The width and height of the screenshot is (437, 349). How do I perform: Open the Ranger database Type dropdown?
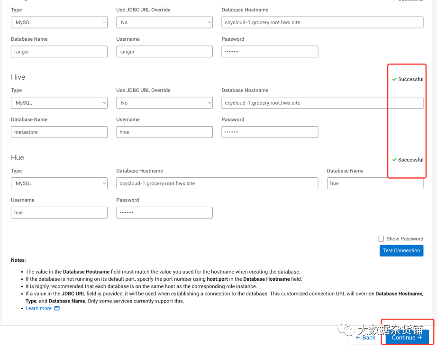(x=59, y=22)
